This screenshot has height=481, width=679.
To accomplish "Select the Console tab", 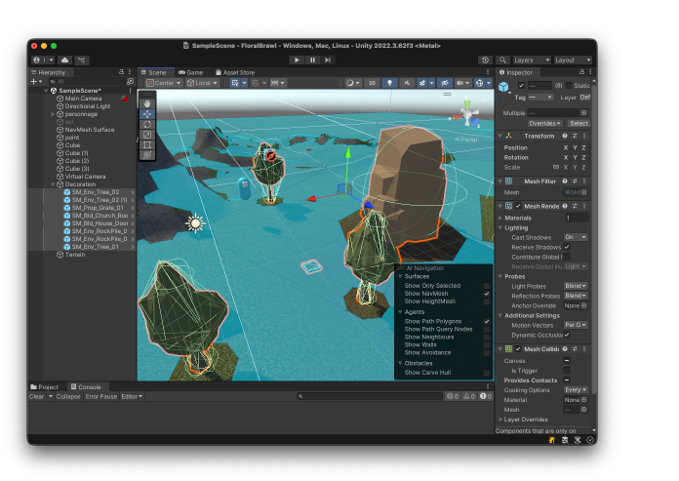I will pos(86,386).
